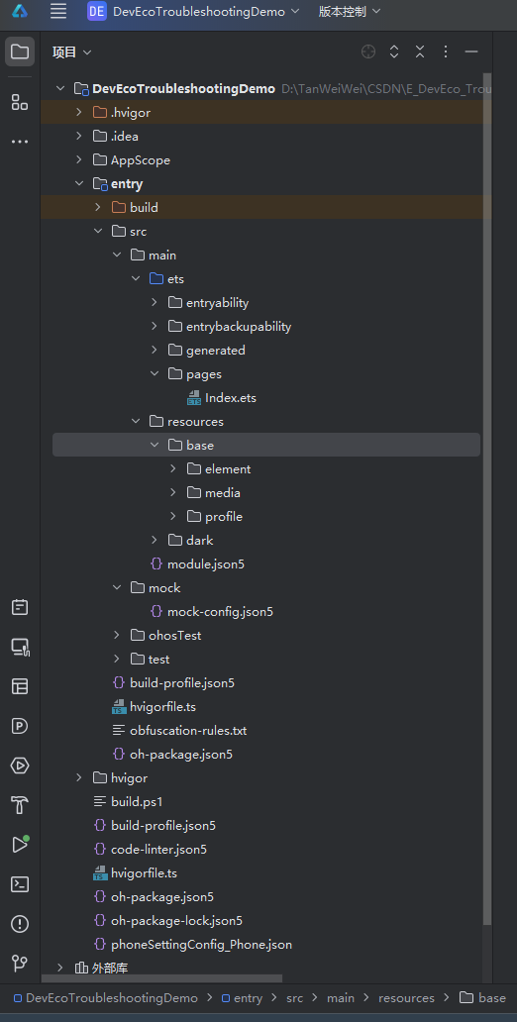Select the phoneSettingConfig_Phone.json file
Image resolution: width=517 pixels, height=1022 pixels.
pos(193,945)
